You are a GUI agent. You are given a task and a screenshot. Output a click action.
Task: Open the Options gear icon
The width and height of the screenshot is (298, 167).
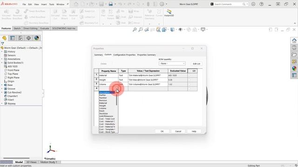[x=162, y=4]
